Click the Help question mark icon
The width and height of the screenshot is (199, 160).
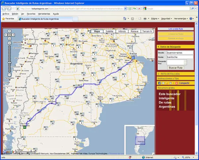pos(191,19)
